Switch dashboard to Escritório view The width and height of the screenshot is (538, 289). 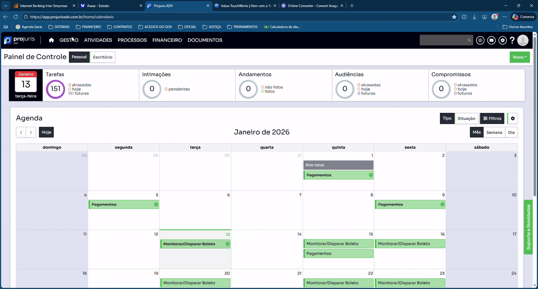[x=103, y=57]
